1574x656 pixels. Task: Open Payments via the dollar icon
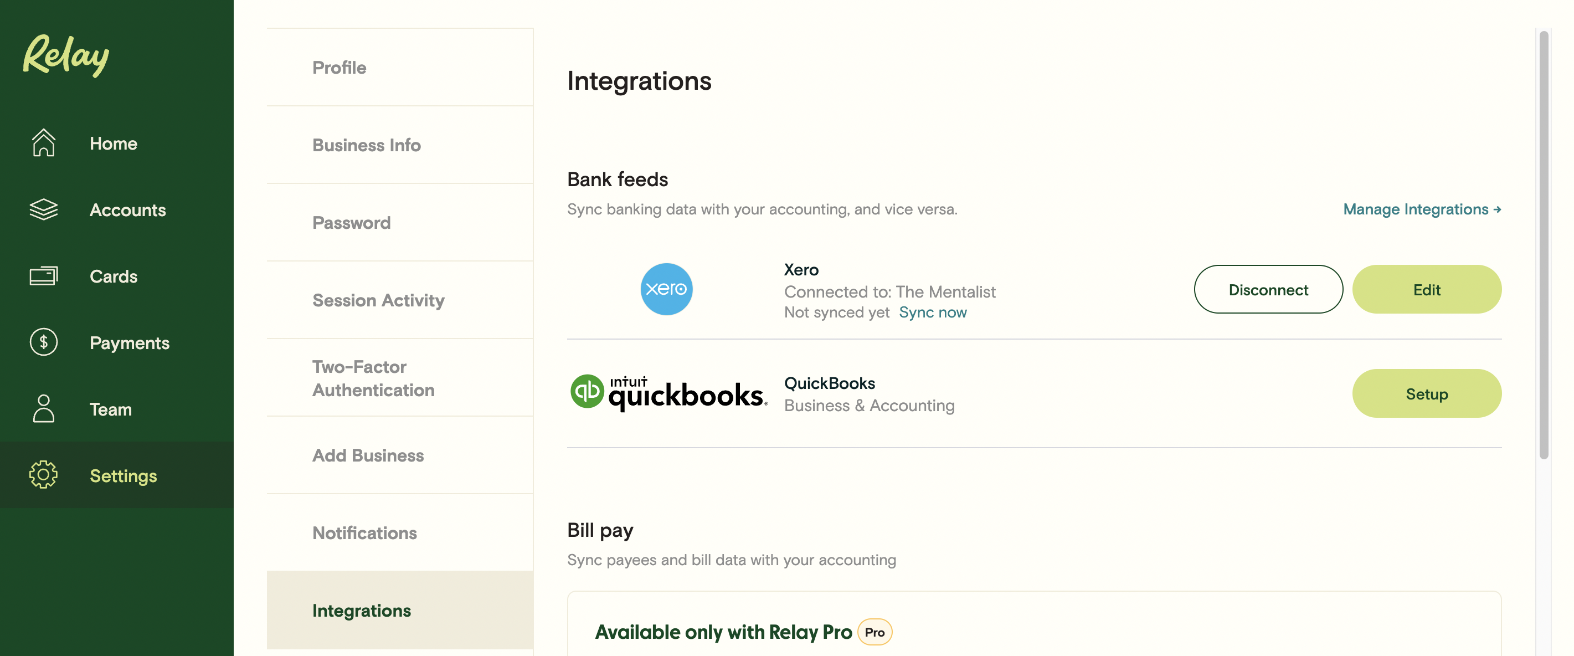[43, 342]
